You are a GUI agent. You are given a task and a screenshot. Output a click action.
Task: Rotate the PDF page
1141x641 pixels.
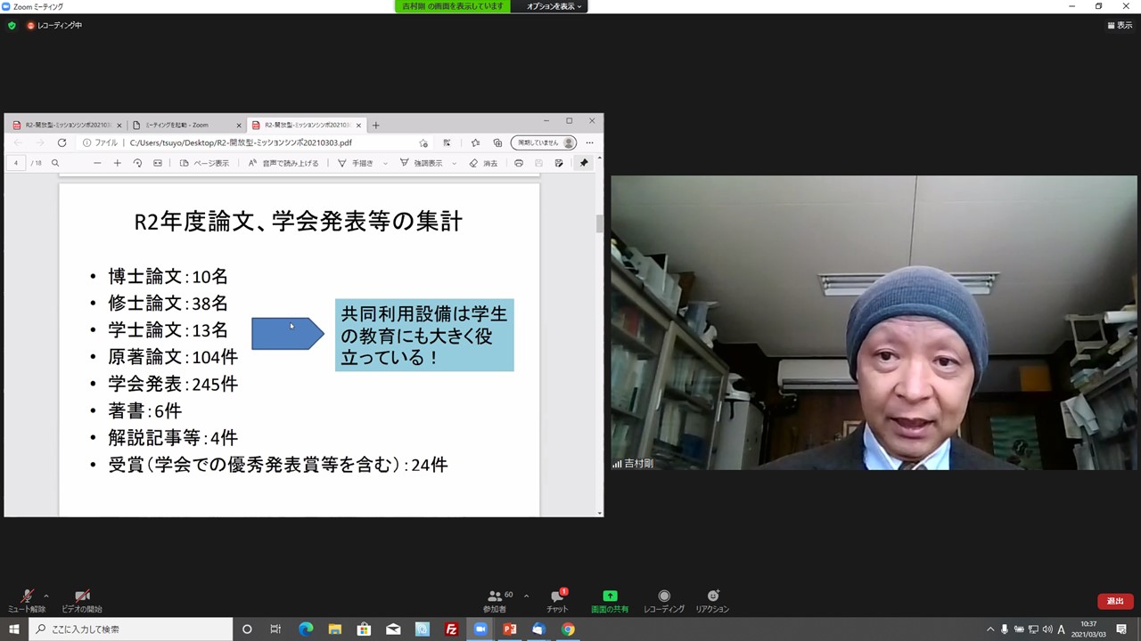[137, 163]
